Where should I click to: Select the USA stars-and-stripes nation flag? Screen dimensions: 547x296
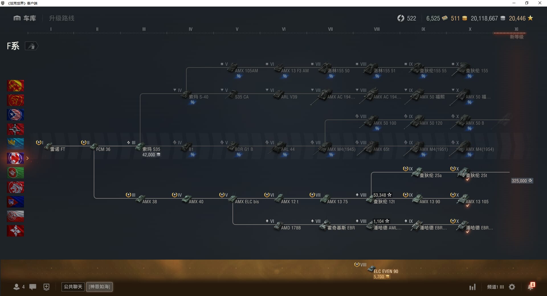click(x=15, y=115)
